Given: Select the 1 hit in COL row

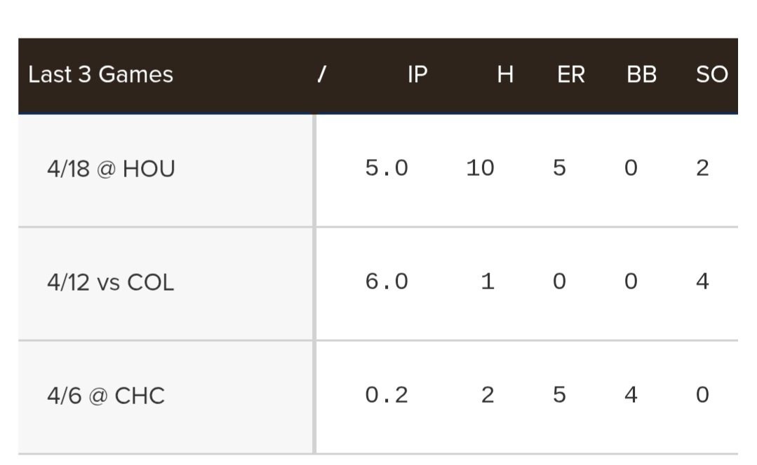Looking at the screenshot, I should tap(488, 282).
